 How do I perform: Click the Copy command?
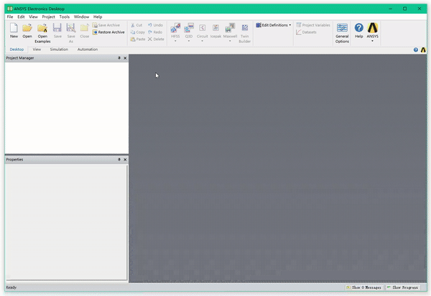pyautogui.click(x=137, y=32)
